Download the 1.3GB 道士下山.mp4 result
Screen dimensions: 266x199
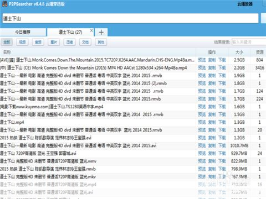click(222, 122)
